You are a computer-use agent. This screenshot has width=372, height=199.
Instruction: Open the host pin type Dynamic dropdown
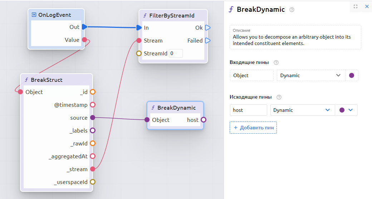[x=302, y=110]
